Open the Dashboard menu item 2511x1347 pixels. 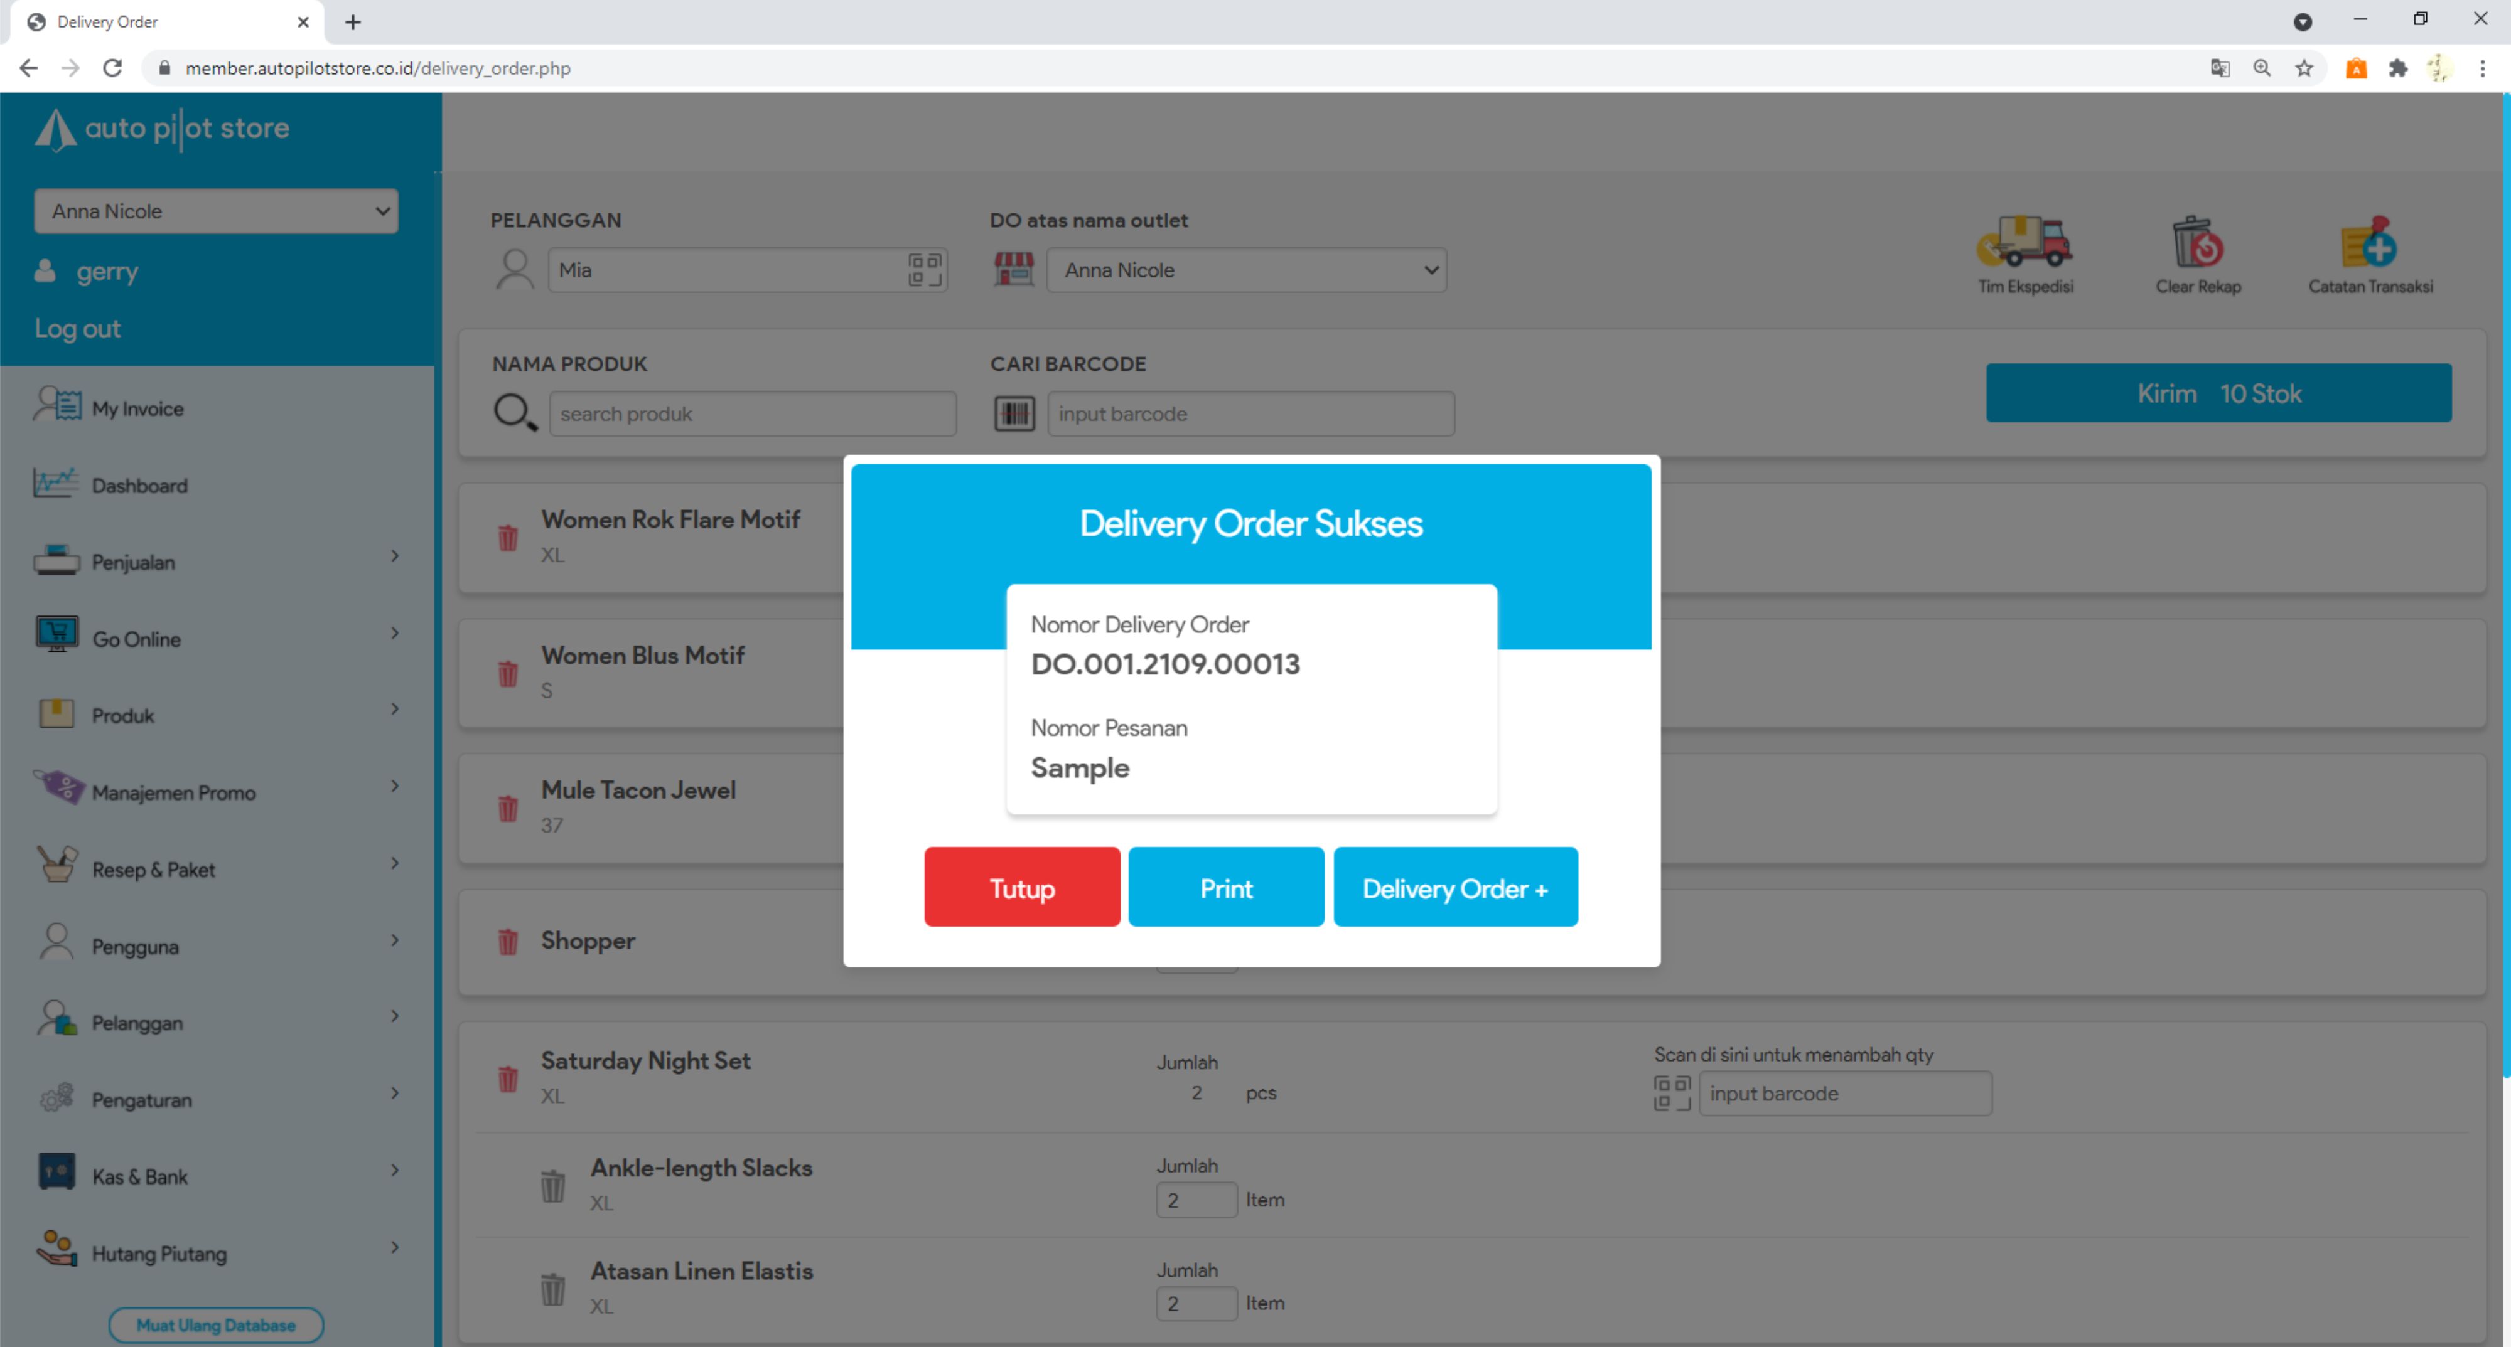pos(138,485)
